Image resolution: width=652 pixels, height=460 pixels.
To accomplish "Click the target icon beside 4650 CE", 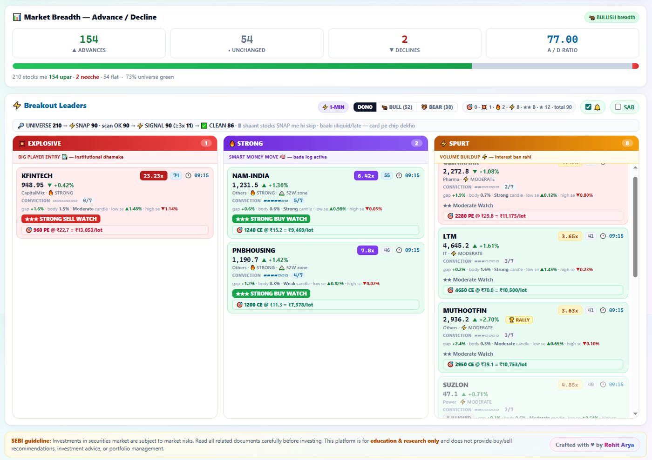I will click(x=450, y=290).
